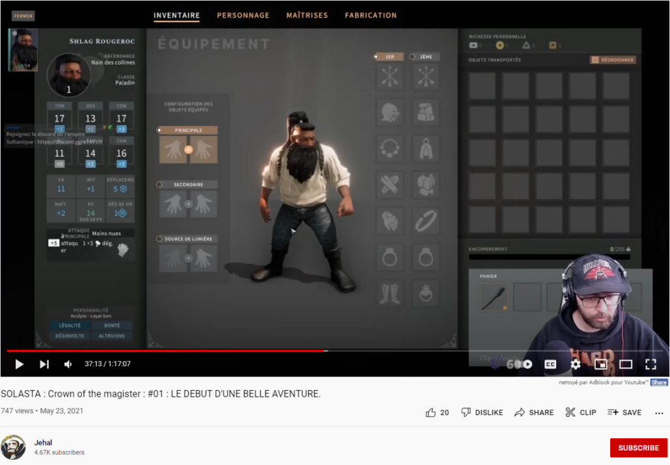Click the plus between Source de lumière hands
Image resolution: width=670 pixels, height=465 pixels.
click(x=189, y=258)
